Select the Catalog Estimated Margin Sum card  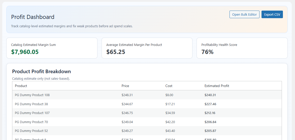[52, 48]
